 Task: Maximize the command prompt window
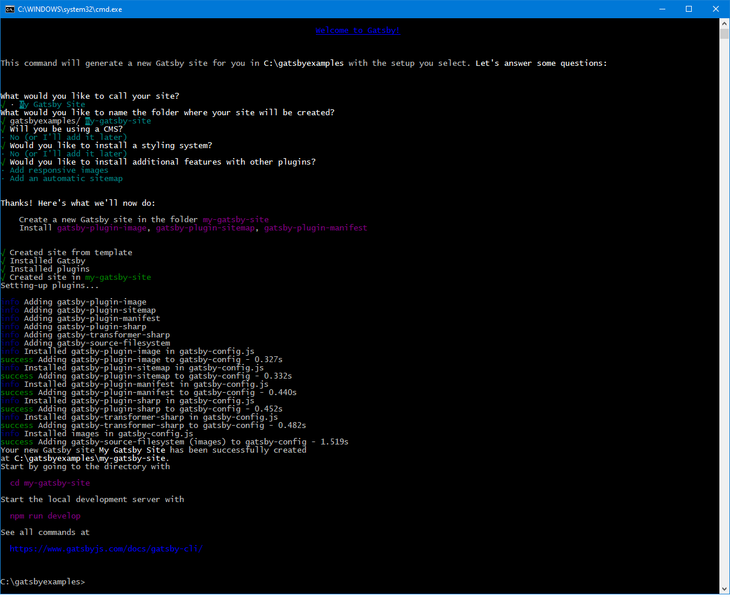click(x=689, y=9)
